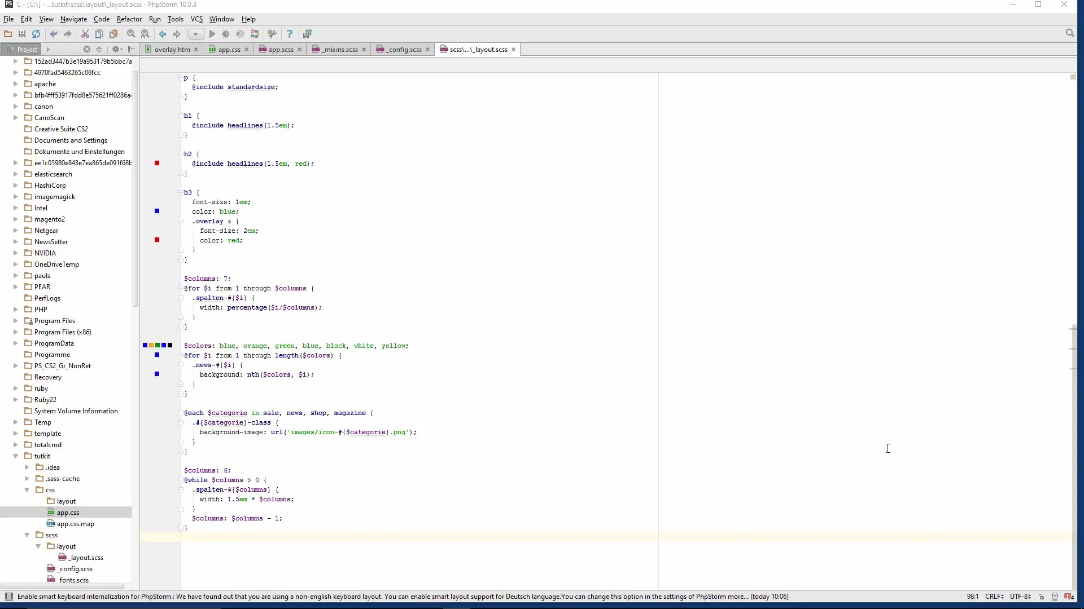Toggle tool windows button in status bar corner
This screenshot has width=1084, height=609.
coord(9,597)
